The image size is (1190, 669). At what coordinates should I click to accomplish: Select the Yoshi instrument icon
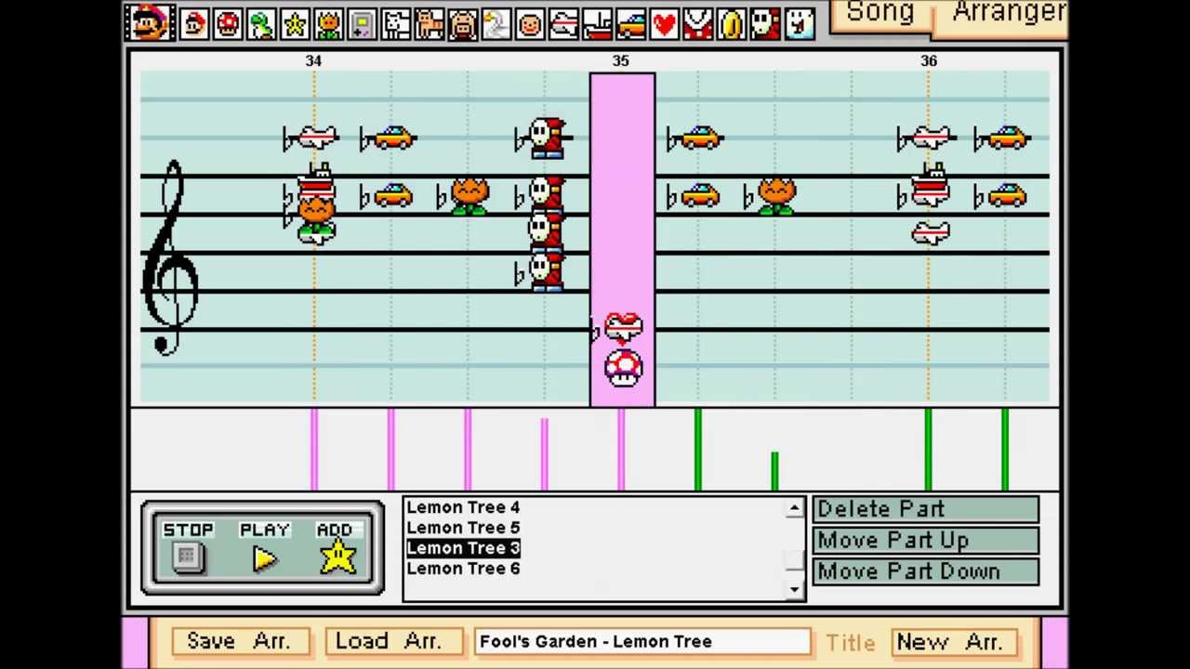pyautogui.click(x=261, y=22)
